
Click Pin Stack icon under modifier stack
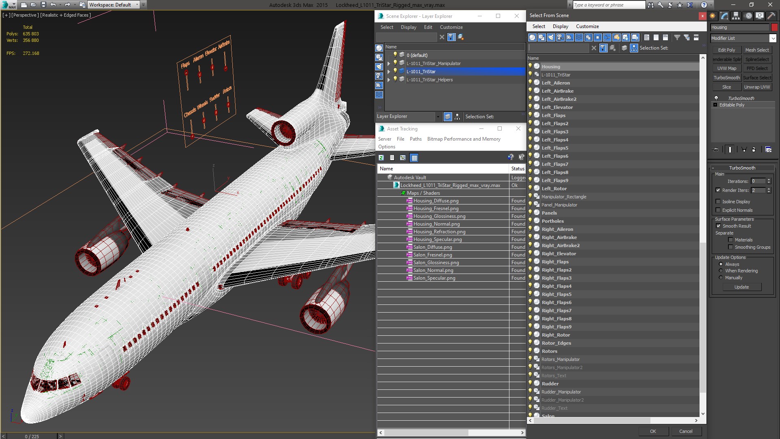click(x=716, y=150)
